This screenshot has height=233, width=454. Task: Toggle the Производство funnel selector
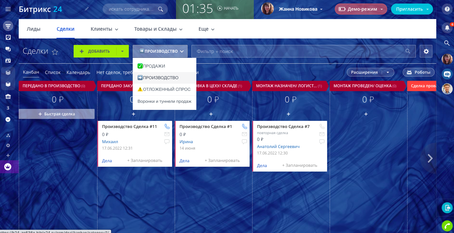pos(160,51)
